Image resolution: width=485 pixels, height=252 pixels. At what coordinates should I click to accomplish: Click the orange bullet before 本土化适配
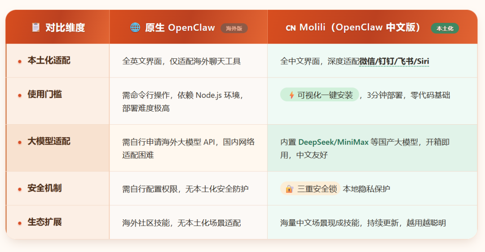(20, 61)
